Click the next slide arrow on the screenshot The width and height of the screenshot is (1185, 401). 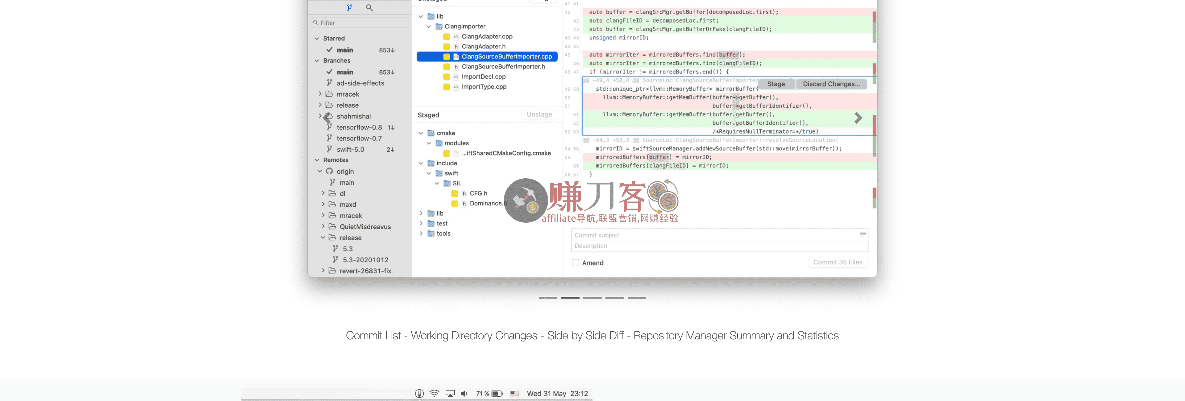[x=858, y=118]
